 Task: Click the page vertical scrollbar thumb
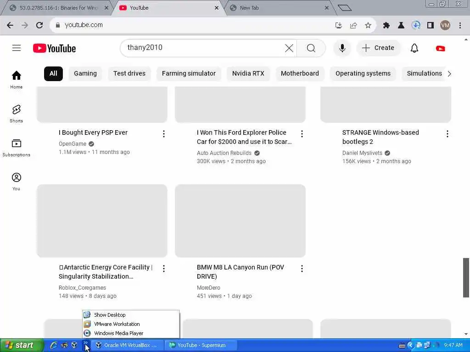coord(466,277)
